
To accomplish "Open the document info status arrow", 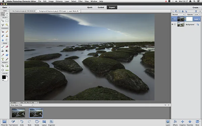I will (x=38, y=102).
